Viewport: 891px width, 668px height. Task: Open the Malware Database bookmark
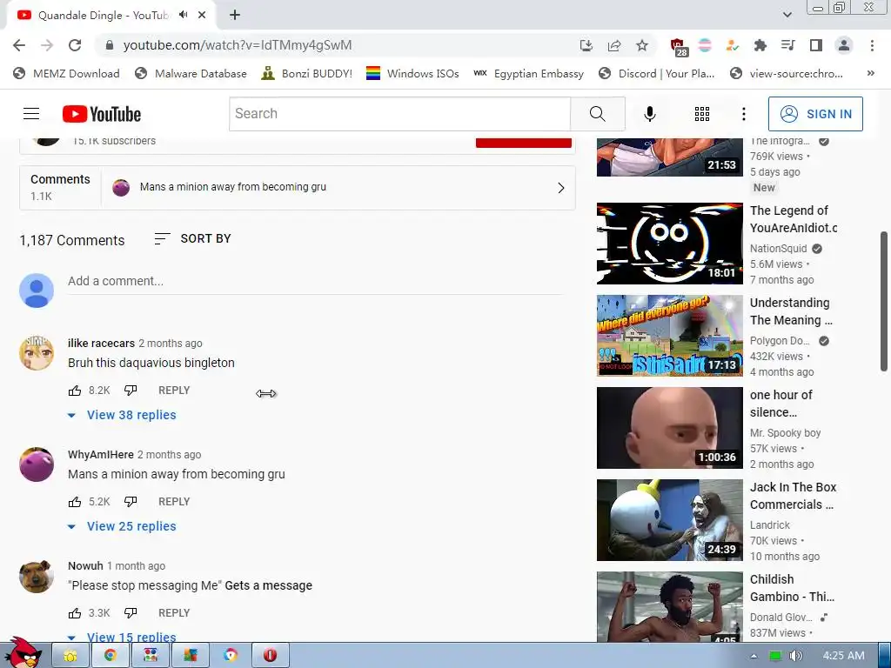click(191, 73)
